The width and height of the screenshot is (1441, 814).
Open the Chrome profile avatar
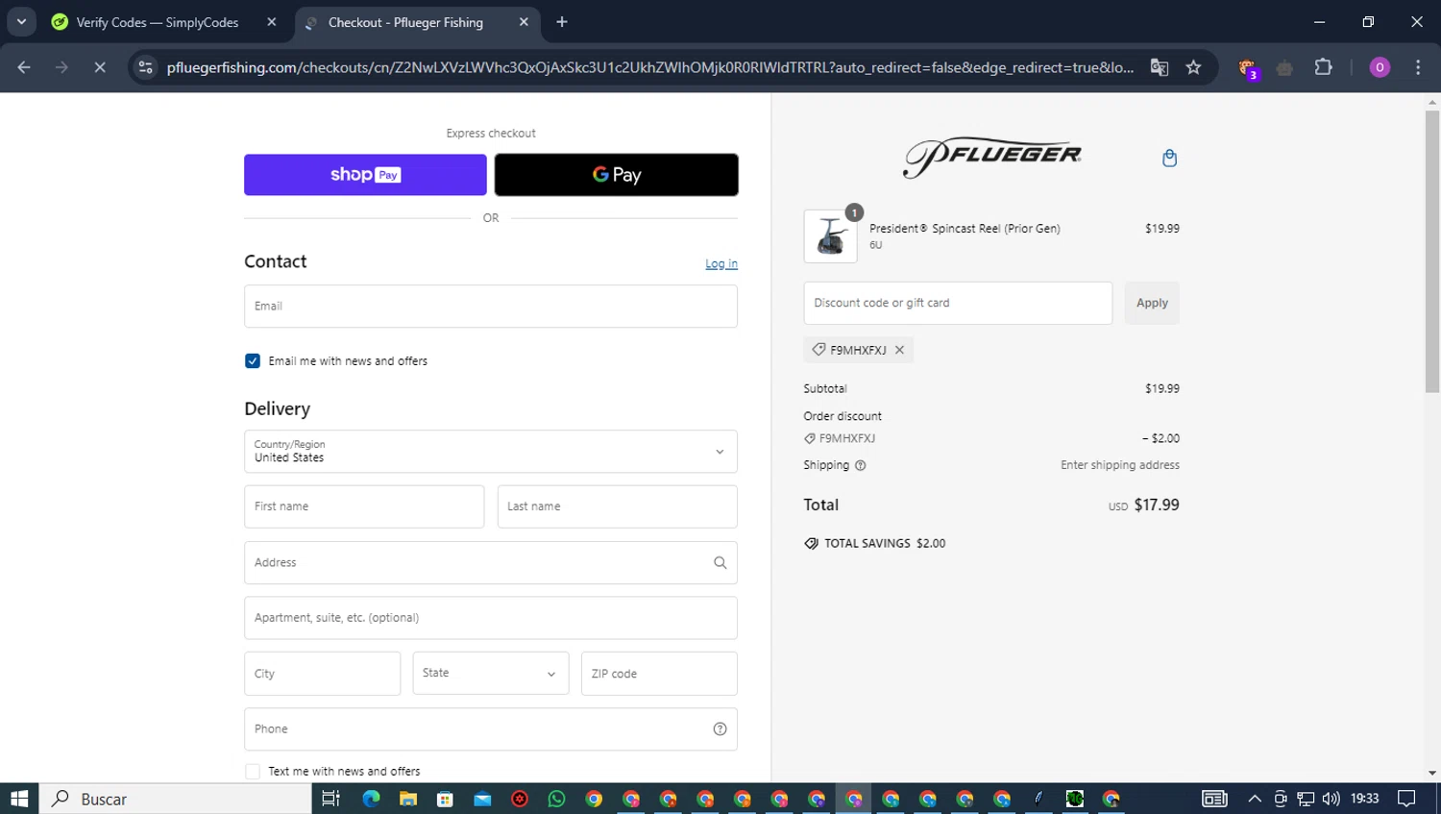(1380, 67)
